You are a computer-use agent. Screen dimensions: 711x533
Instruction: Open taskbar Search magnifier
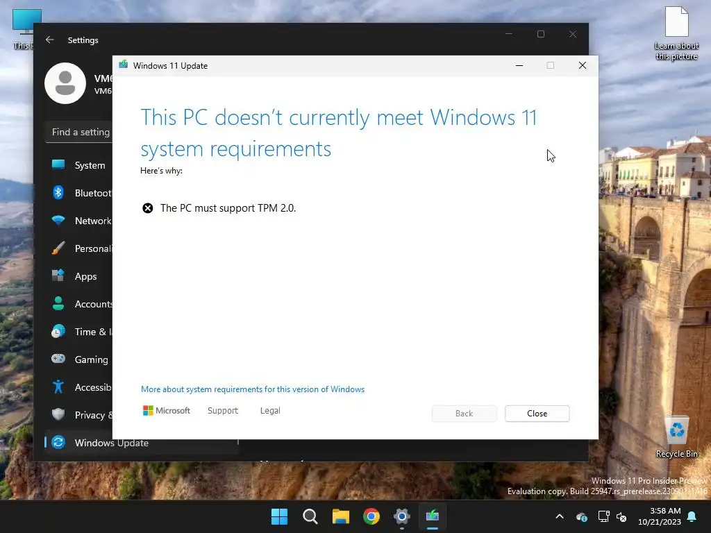310,516
